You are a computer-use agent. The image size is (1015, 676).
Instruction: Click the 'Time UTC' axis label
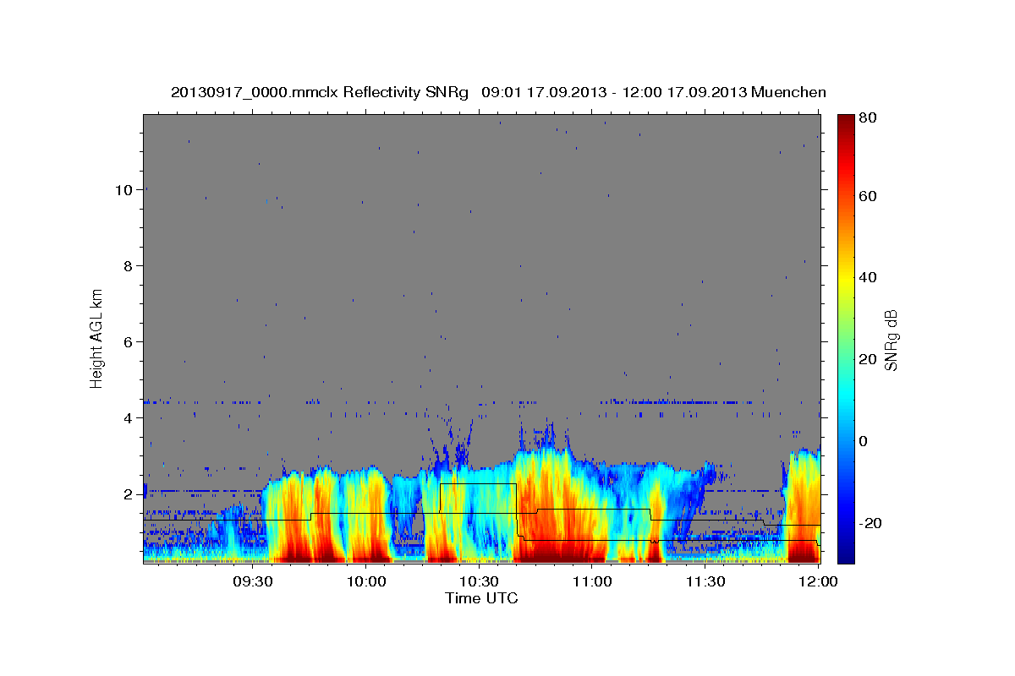pos(481,598)
